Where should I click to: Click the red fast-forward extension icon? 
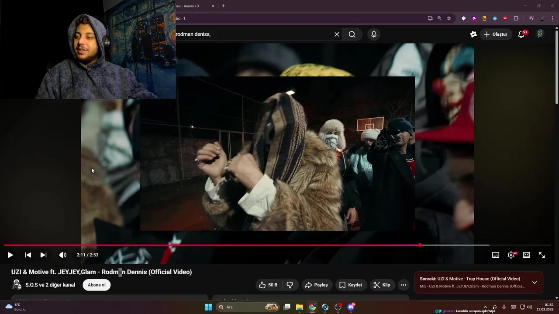click(x=505, y=18)
